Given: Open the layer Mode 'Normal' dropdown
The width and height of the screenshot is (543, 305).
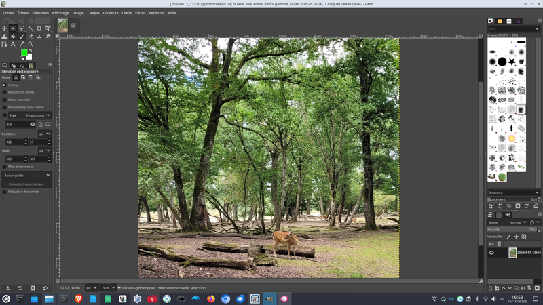Looking at the screenshot, I should (x=517, y=222).
